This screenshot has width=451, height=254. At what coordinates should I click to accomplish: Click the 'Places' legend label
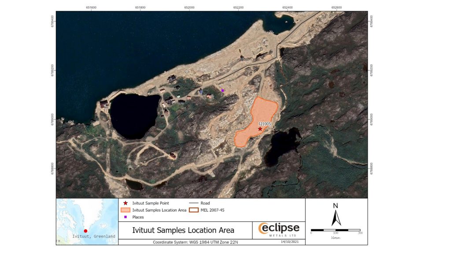138,217
